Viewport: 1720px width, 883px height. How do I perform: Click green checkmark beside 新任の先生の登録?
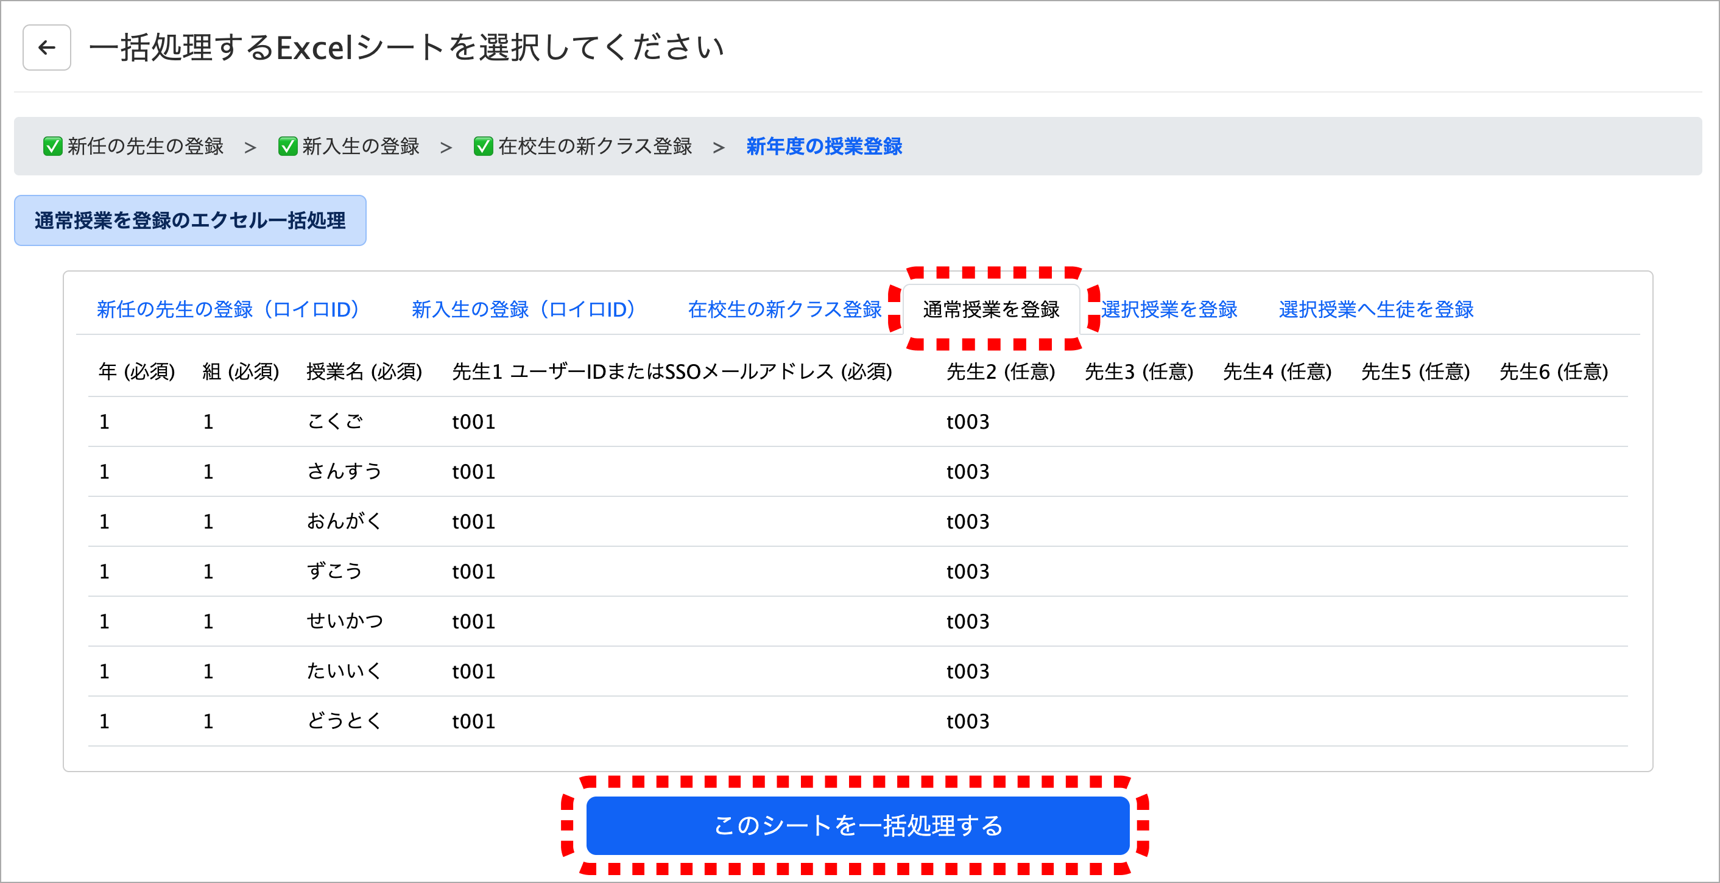52,146
